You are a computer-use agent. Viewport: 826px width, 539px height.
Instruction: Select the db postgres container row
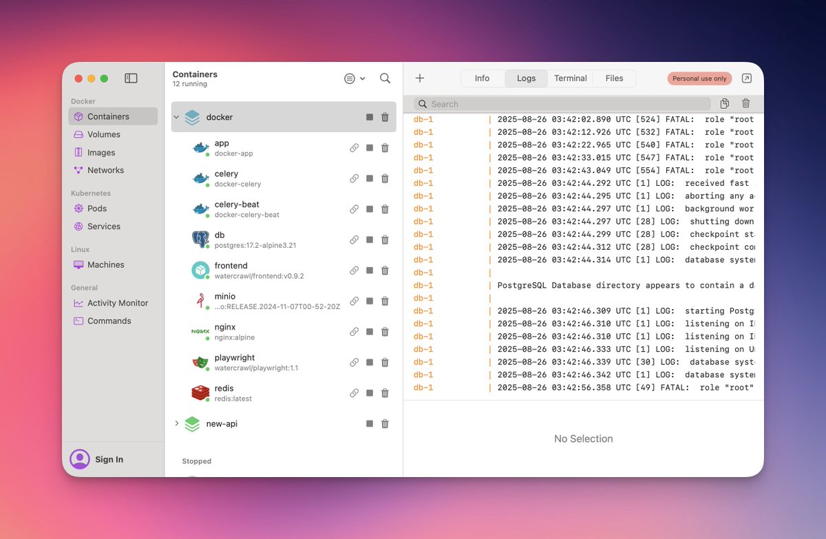click(284, 240)
